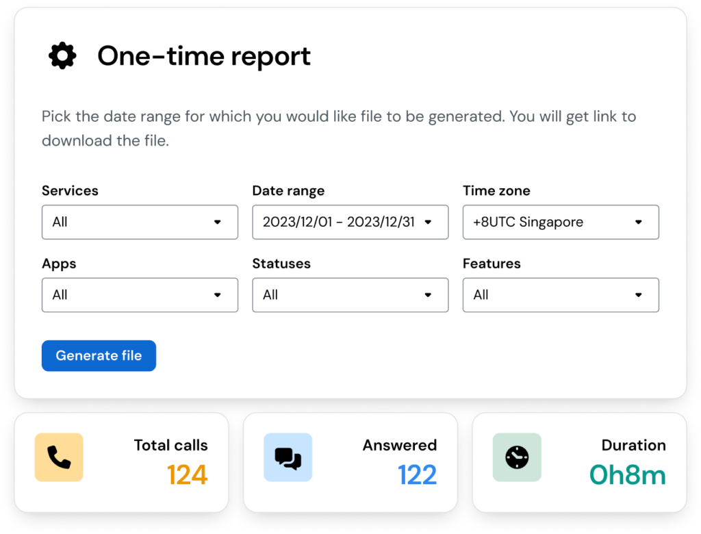Click the gear icon next to One-time report
701x534 pixels.
pyautogui.click(x=62, y=55)
